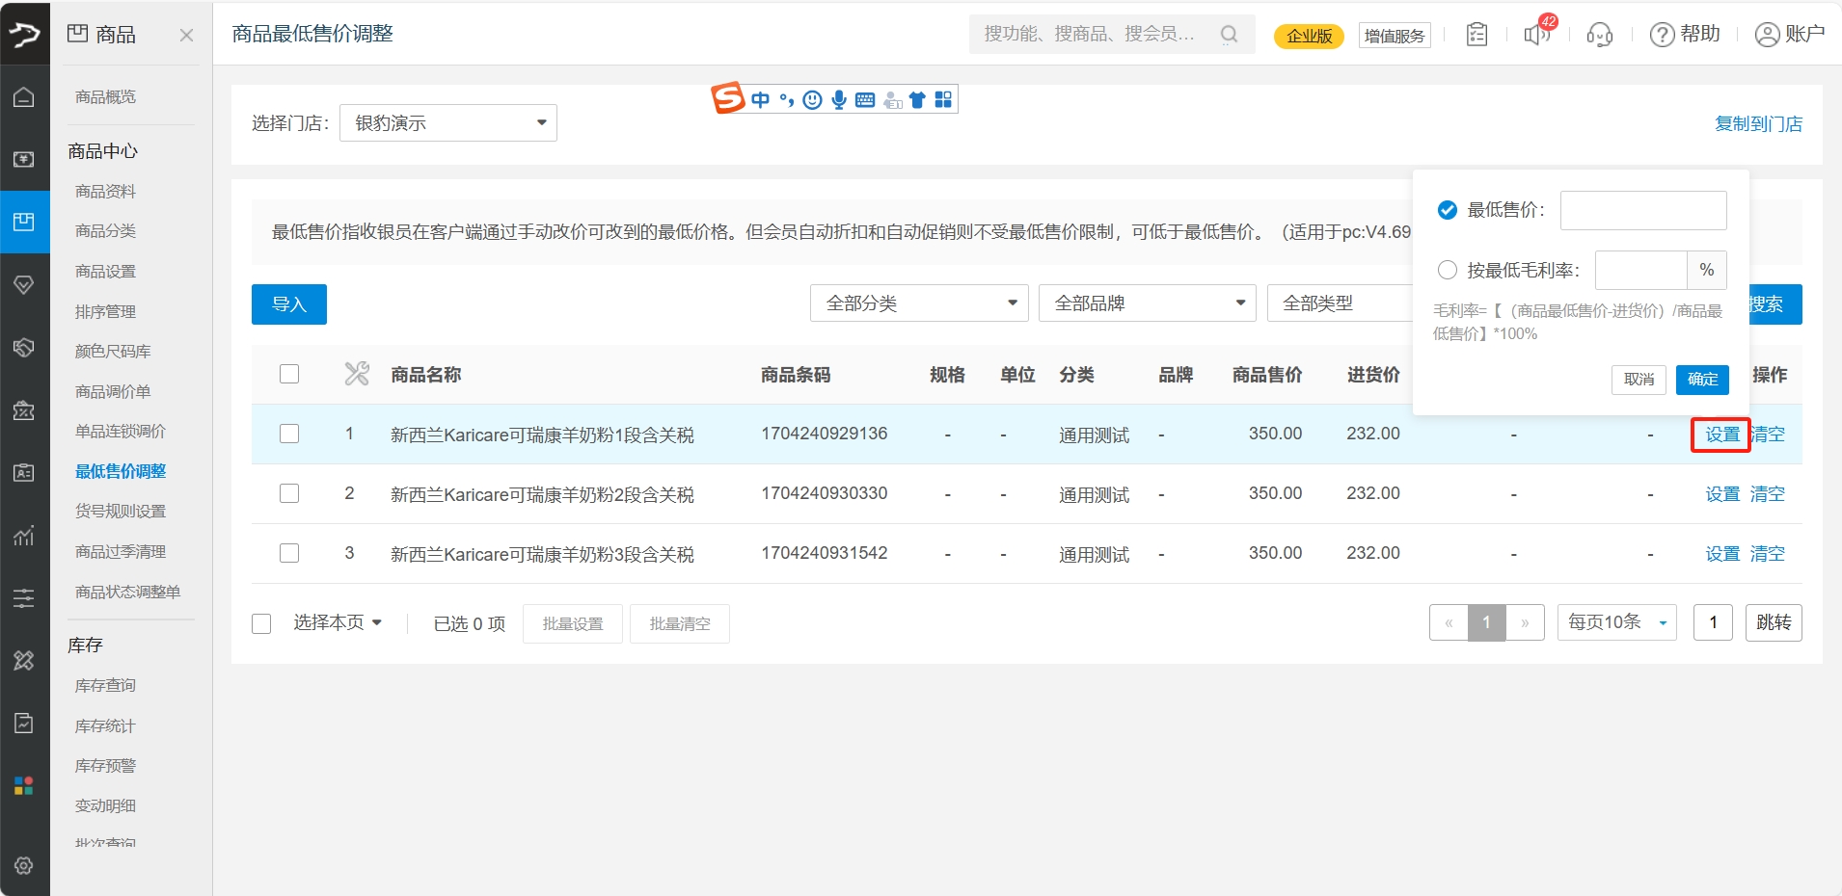Click the home icon in left sidebar
Viewport: 1842px width, 896px height.
[x=24, y=97]
